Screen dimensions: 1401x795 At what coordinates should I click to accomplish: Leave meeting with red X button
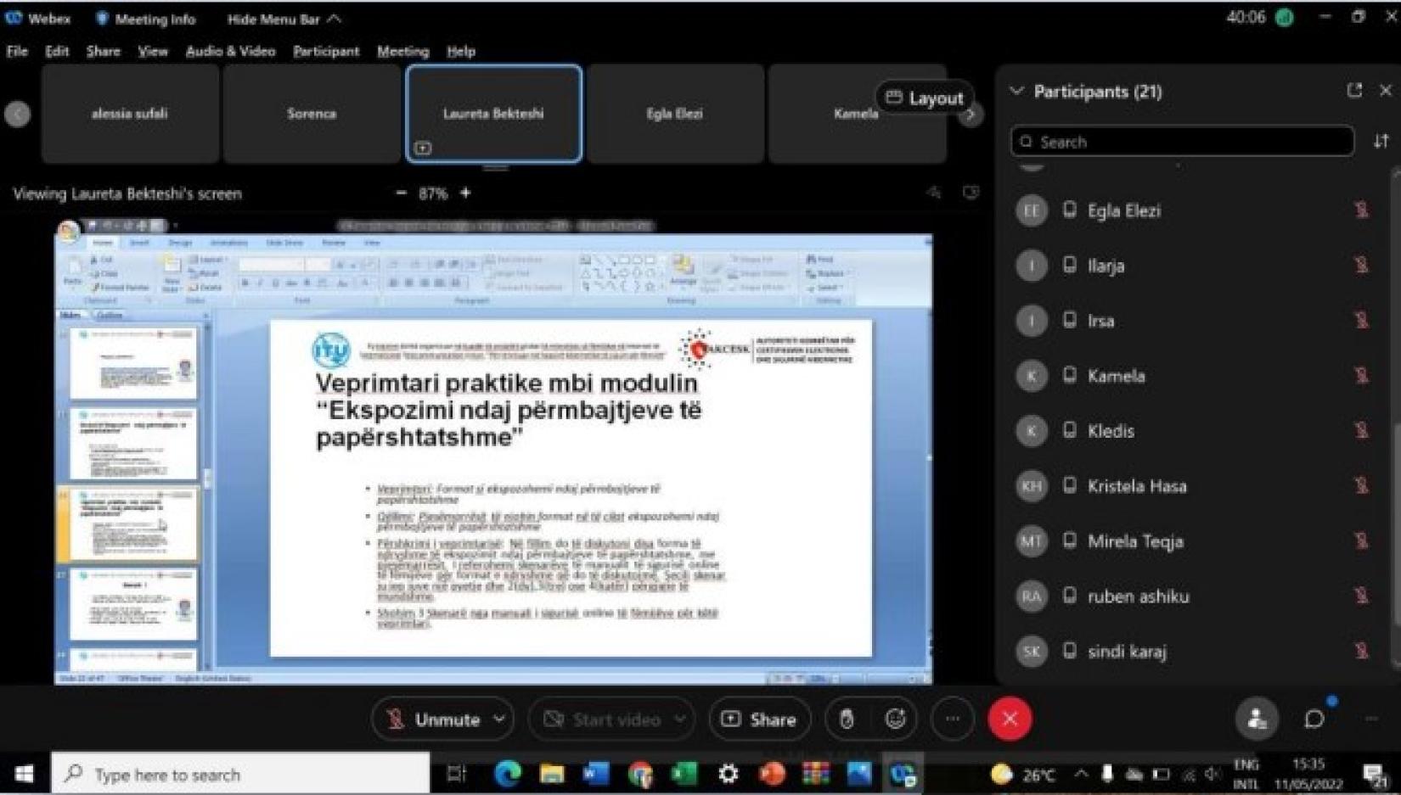(1010, 719)
